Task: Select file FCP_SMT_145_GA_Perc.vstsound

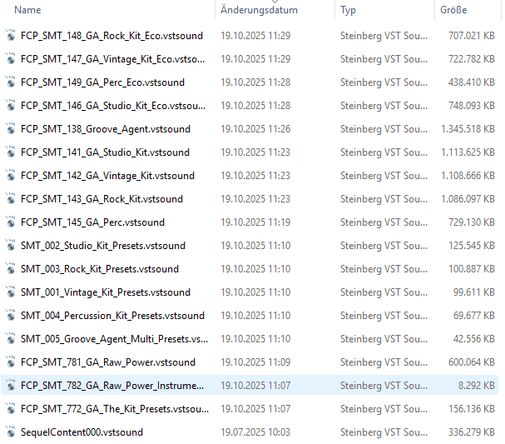Action: (92, 222)
